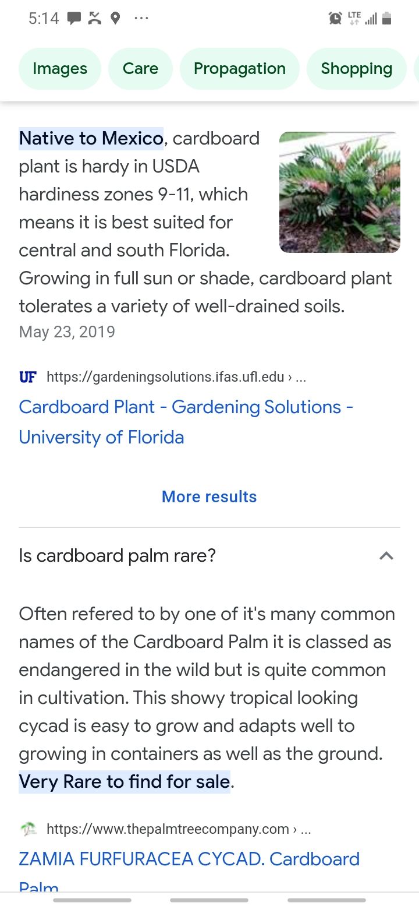Tap the location pin status icon
Image resolution: width=419 pixels, height=909 pixels.
point(115,19)
